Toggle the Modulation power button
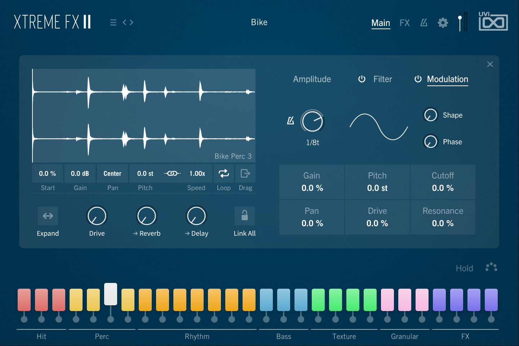Image resolution: width=519 pixels, height=346 pixels. point(418,79)
